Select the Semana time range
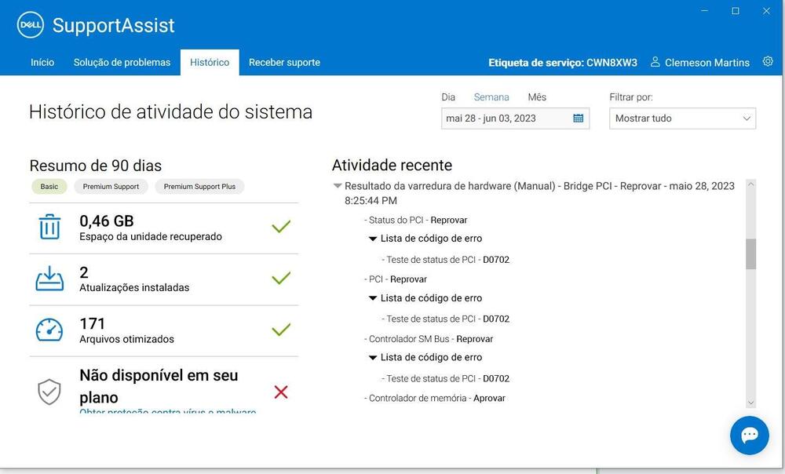785x474 pixels. tap(491, 97)
